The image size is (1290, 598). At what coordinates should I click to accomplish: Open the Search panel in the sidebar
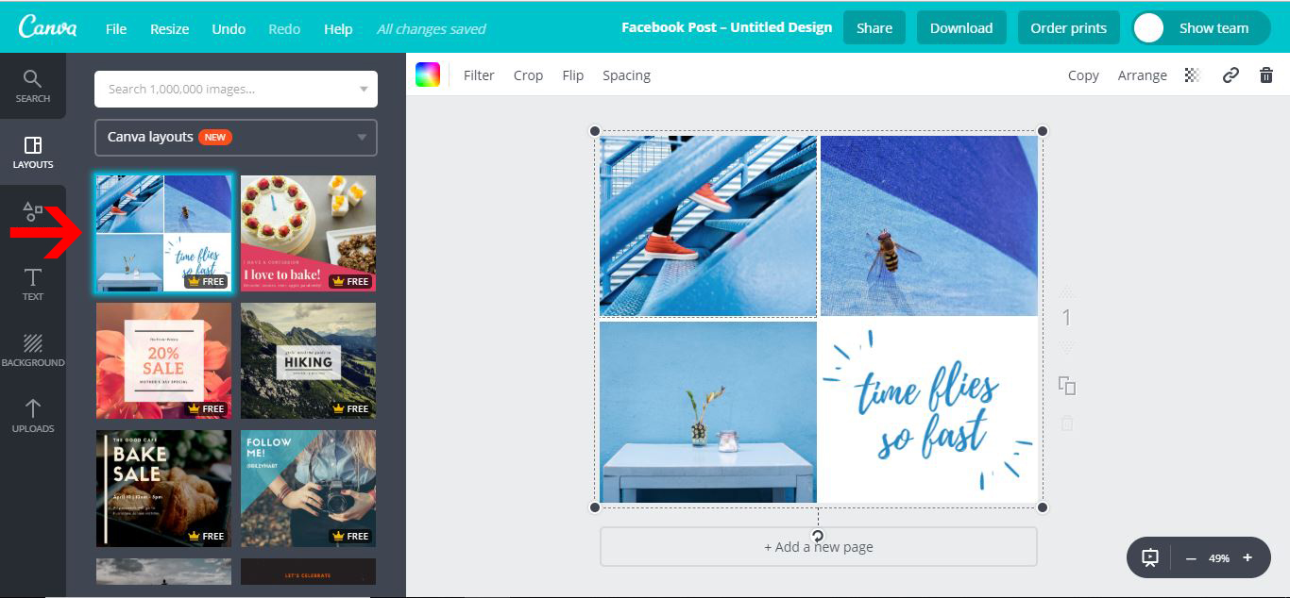pos(33,85)
